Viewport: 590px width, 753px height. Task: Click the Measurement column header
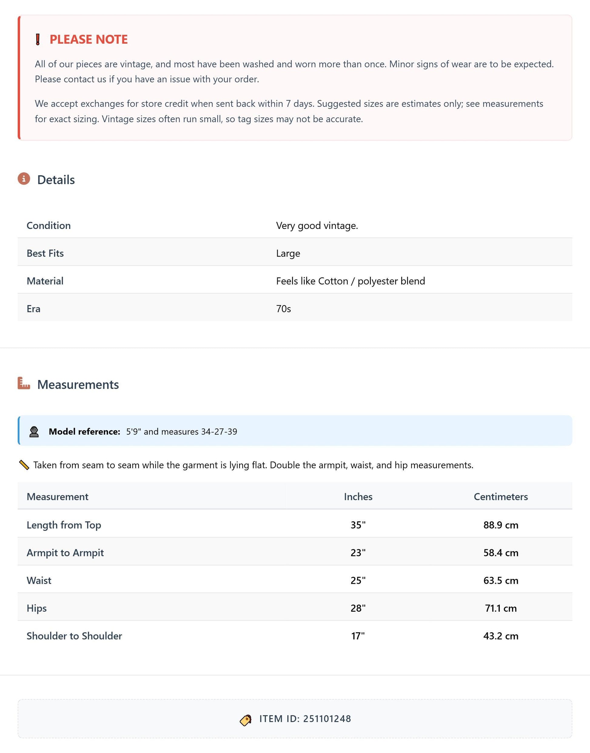(x=57, y=496)
